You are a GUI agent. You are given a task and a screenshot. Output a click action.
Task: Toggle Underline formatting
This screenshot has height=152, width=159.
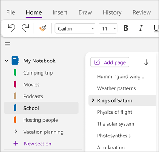(156, 28)
